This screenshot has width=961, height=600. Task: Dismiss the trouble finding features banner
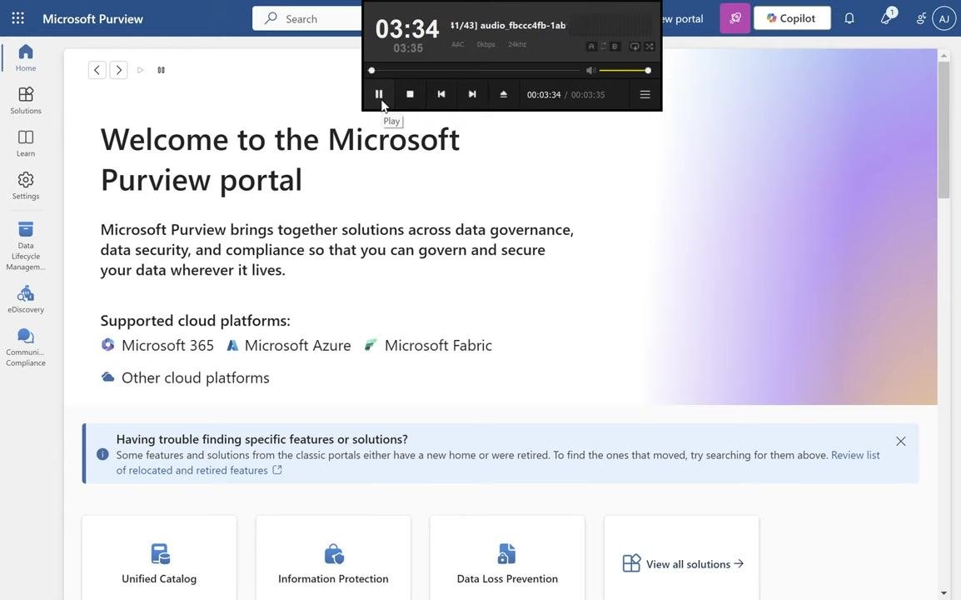pos(900,441)
